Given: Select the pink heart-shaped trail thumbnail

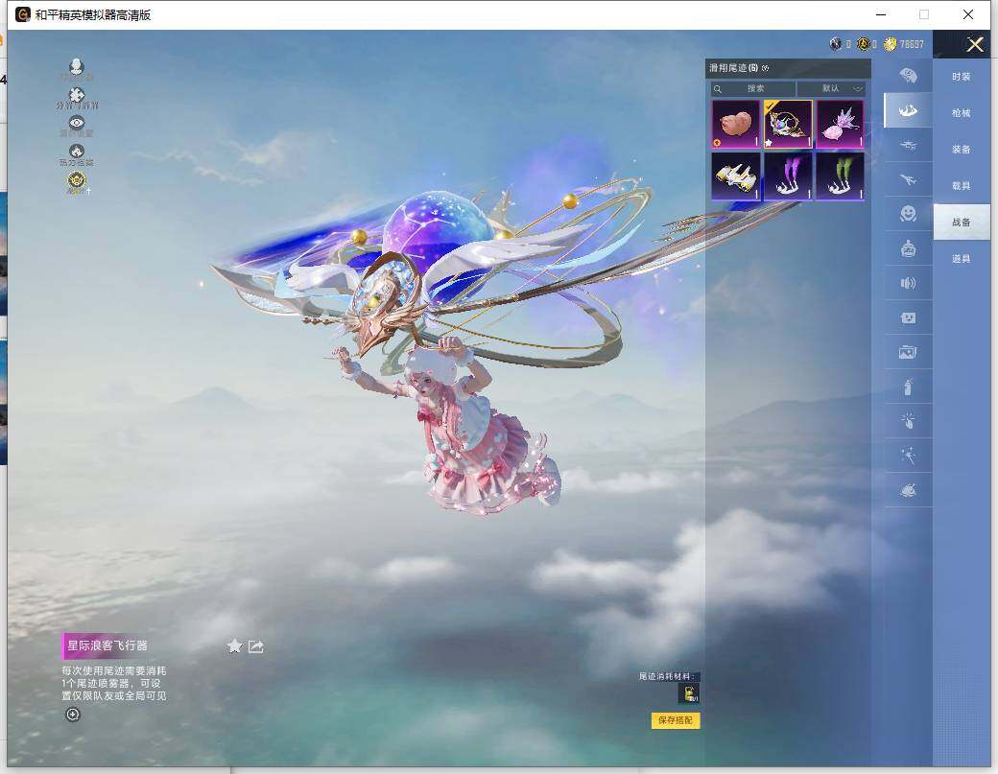Looking at the screenshot, I should pos(736,124).
